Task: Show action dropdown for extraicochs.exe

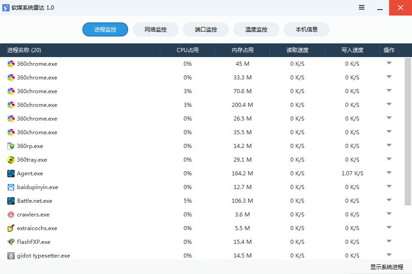Action: click(x=389, y=227)
